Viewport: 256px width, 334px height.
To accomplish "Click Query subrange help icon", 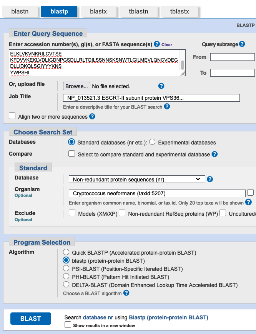I will pyautogui.click(x=242, y=44).
